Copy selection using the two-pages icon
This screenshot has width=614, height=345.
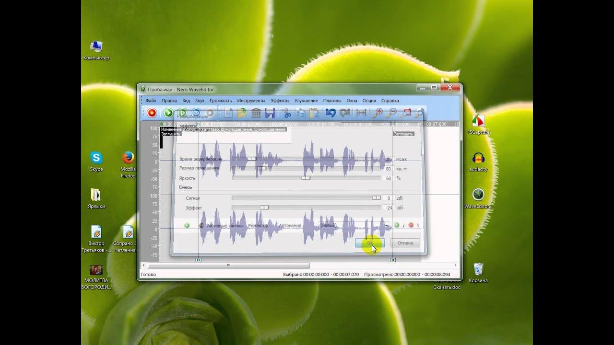301,113
